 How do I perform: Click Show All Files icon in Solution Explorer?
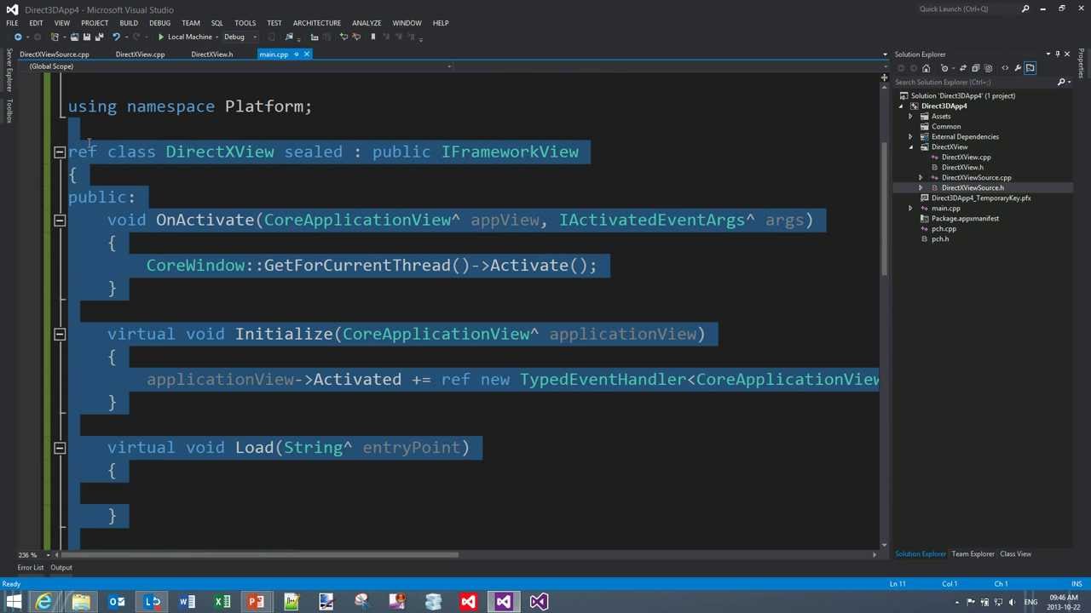click(x=988, y=68)
